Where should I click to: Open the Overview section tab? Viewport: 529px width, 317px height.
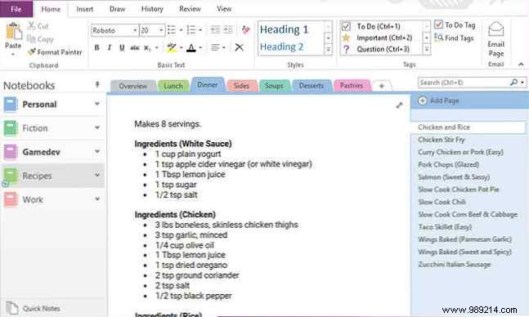point(133,87)
